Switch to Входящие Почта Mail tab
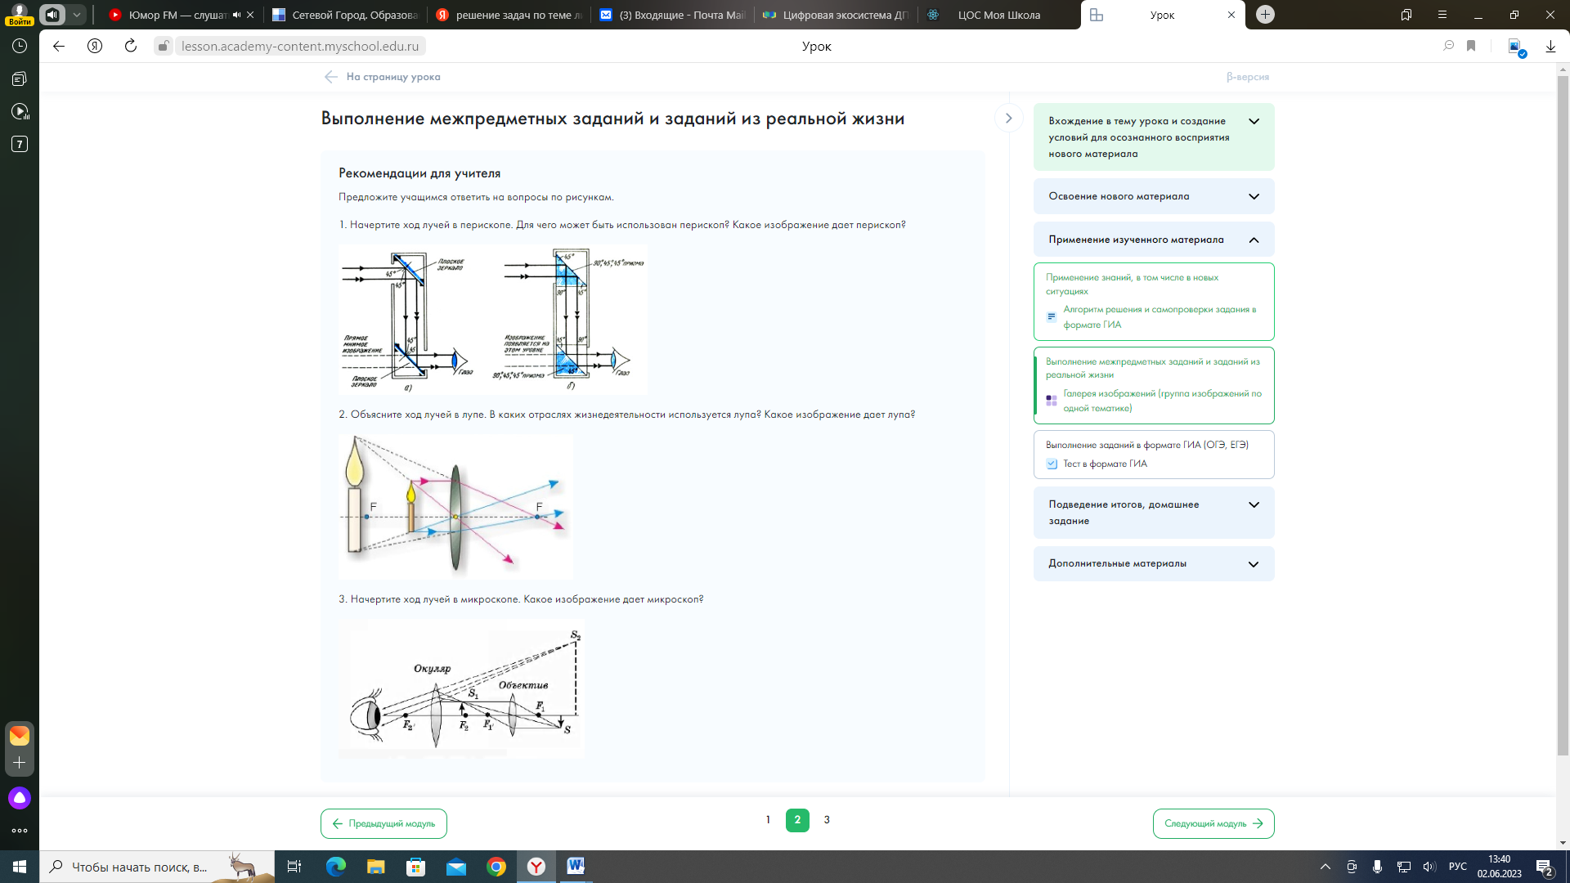1570x883 pixels. tap(672, 15)
